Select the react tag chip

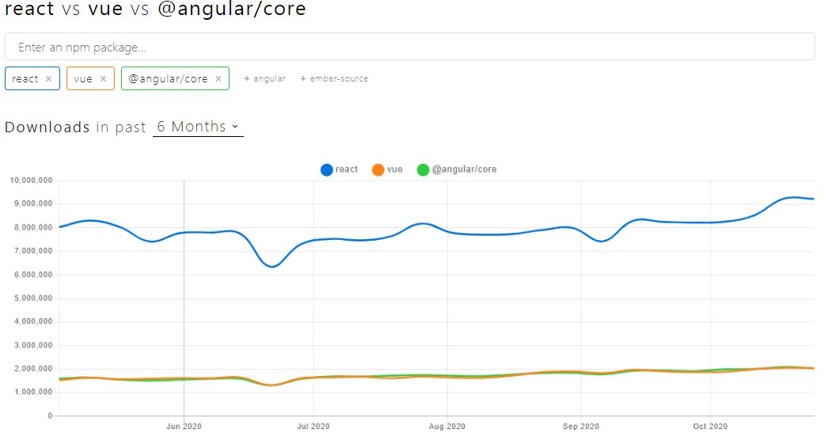coord(32,79)
